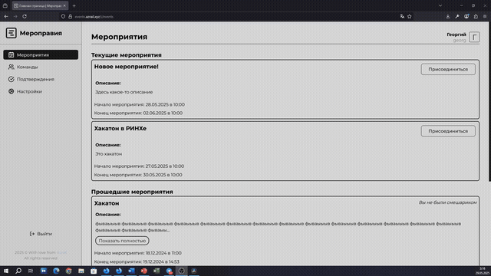Click the Новое мероприятие! event title
491x276 pixels.
click(x=126, y=67)
